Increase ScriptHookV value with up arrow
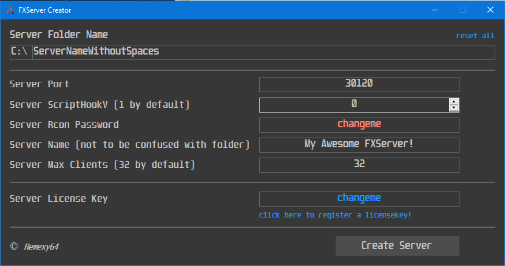505x266 pixels. coord(454,102)
